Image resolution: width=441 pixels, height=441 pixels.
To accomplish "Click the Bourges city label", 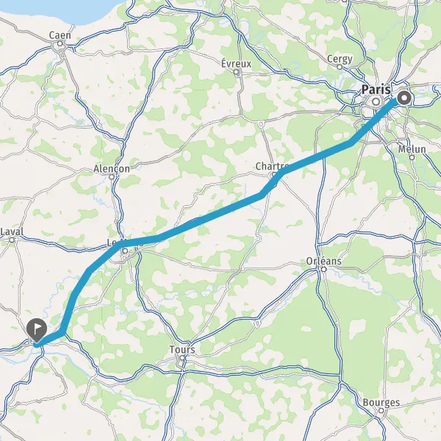I will point(381,403).
